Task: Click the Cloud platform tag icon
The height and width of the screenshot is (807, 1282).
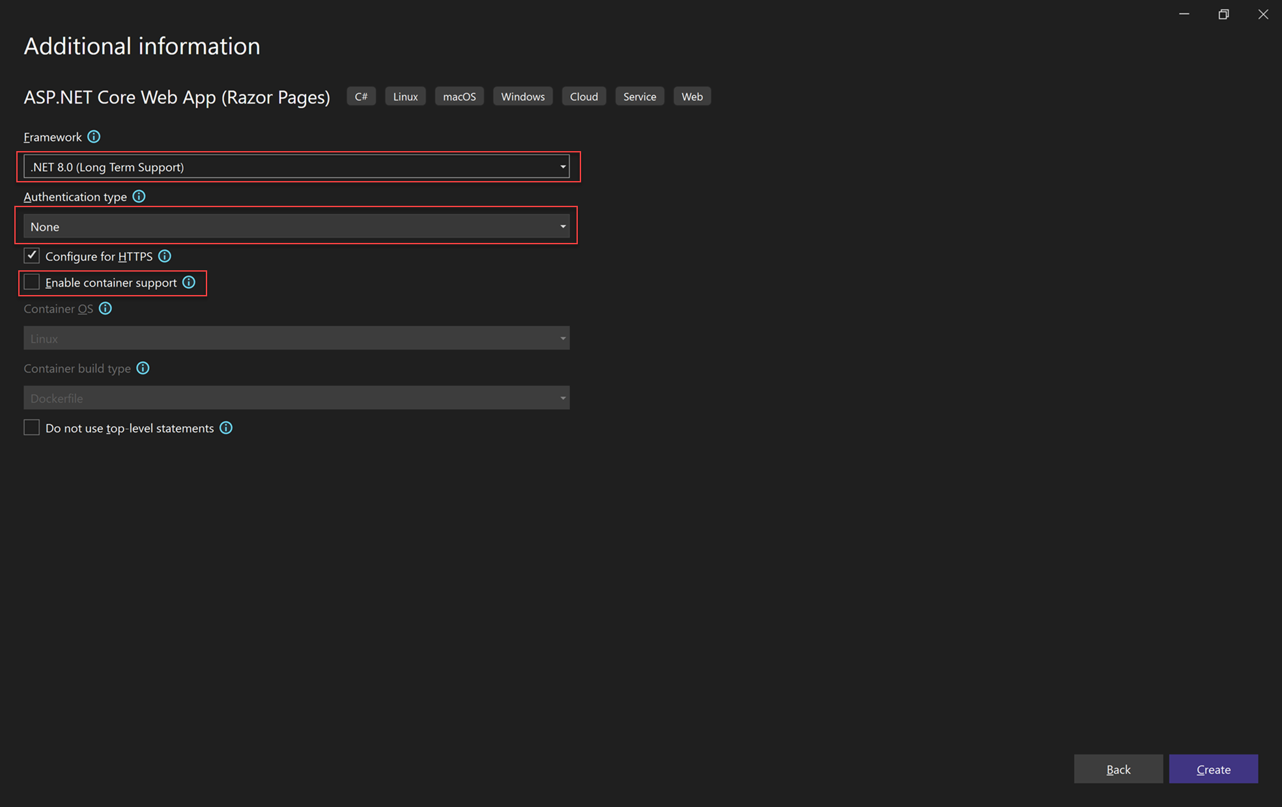Action: [x=584, y=96]
